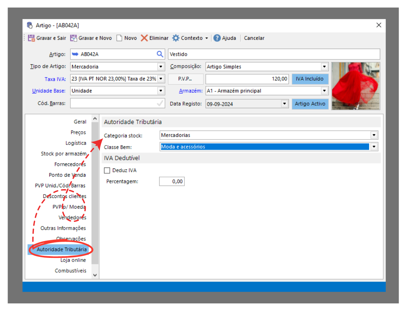Image resolution: width=408 pixels, height=313 pixels.
Task: Click the P.V.P... button
Action: click(185, 79)
